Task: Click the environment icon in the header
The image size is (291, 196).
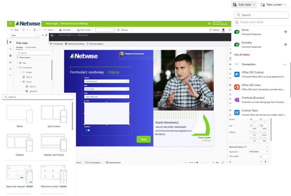Action: (209, 24)
